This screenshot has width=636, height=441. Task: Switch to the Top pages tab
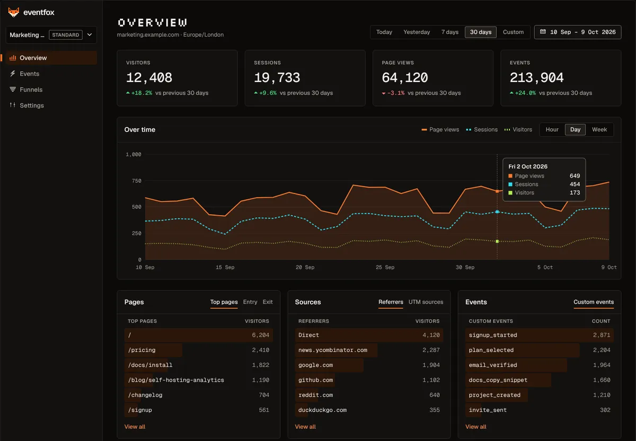[224, 302]
